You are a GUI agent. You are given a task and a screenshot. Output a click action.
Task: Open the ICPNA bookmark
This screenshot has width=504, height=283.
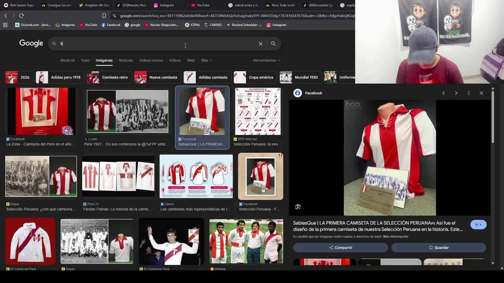193,25
